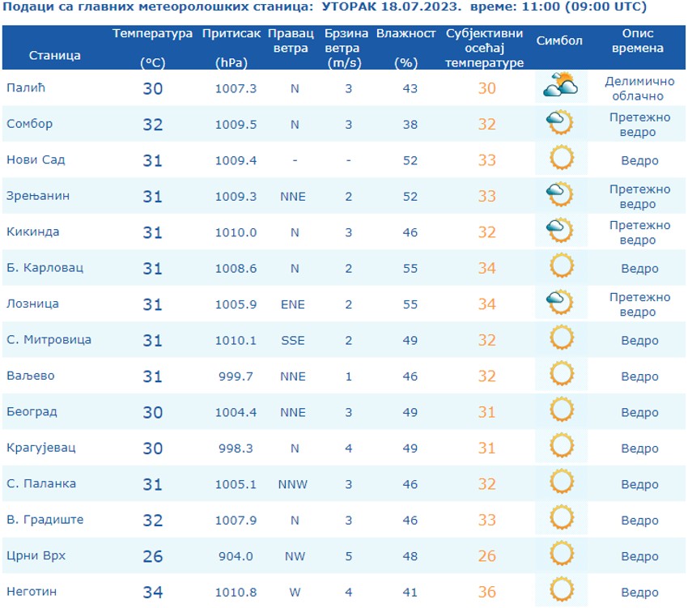The height and width of the screenshot is (608, 688).
Task: Click the Ведро description for Београд
Action: click(639, 412)
